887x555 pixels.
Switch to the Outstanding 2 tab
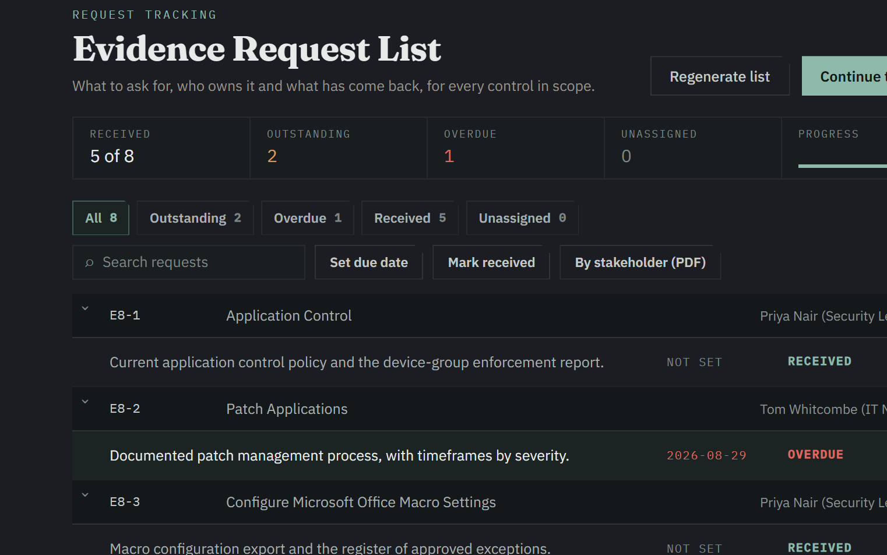pyautogui.click(x=195, y=218)
